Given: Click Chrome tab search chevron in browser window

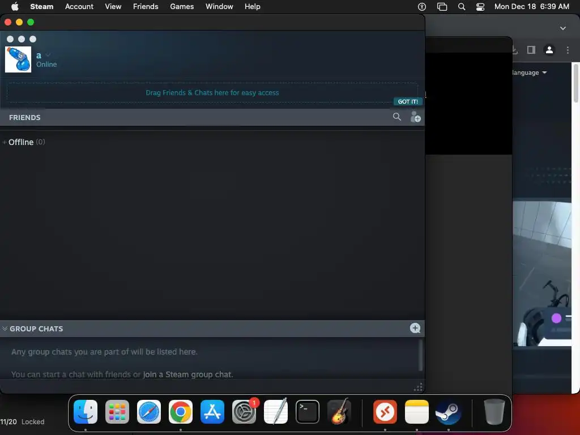Looking at the screenshot, I should 562,28.
